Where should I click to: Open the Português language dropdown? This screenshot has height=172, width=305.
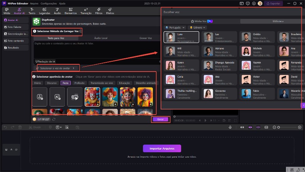pyautogui.click(x=175, y=28)
